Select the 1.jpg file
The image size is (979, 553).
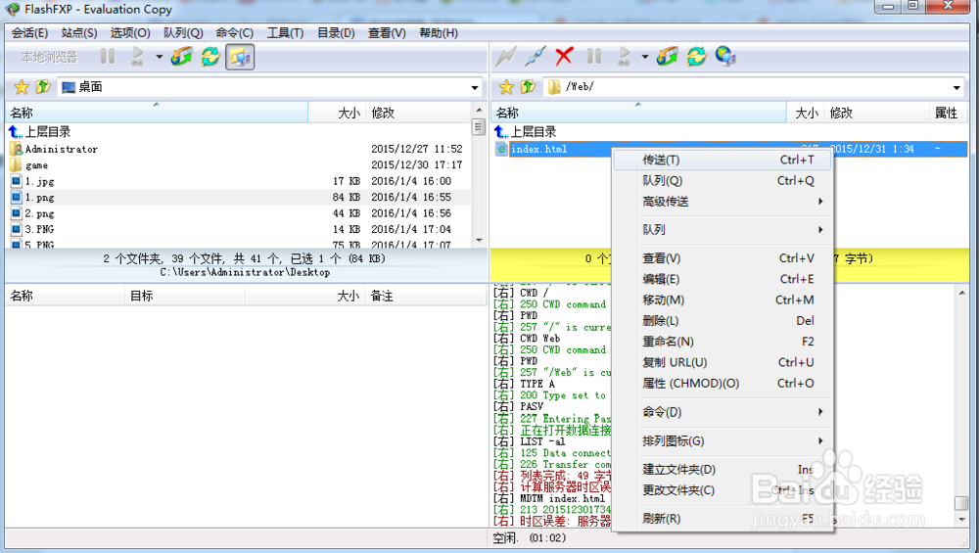(x=39, y=182)
